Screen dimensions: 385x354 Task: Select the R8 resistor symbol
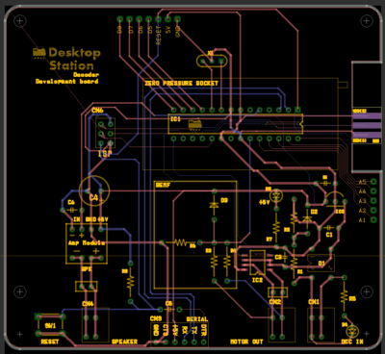(130, 283)
